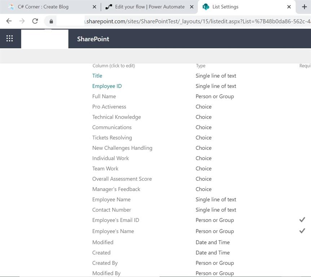Click the browser back arrow

(9, 21)
